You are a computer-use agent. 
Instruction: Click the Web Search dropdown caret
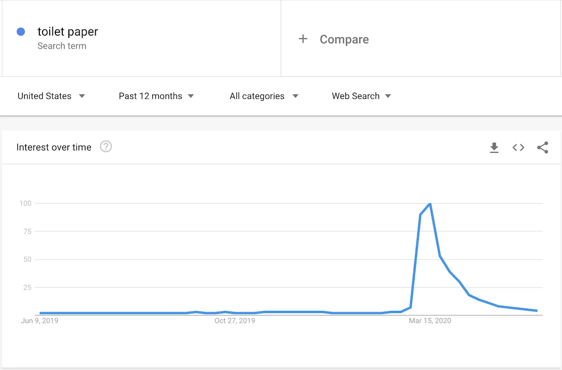pyautogui.click(x=388, y=96)
